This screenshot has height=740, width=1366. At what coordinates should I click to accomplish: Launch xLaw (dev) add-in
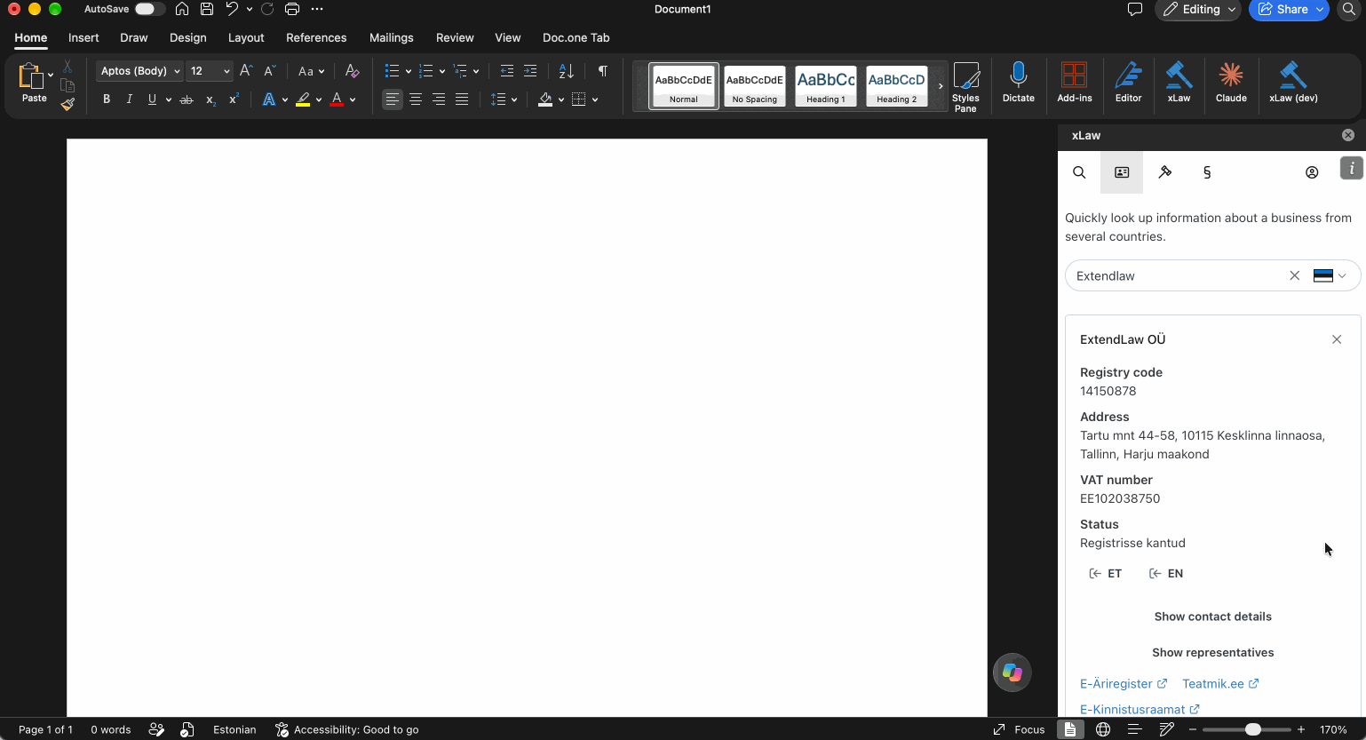click(1293, 83)
